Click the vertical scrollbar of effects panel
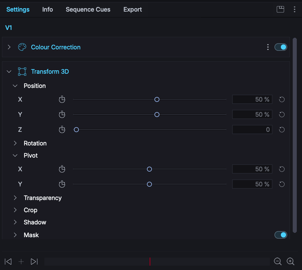The height and width of the screenshot is (270, 302). 295,135
